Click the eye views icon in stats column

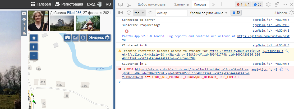[x=24, y=19]
